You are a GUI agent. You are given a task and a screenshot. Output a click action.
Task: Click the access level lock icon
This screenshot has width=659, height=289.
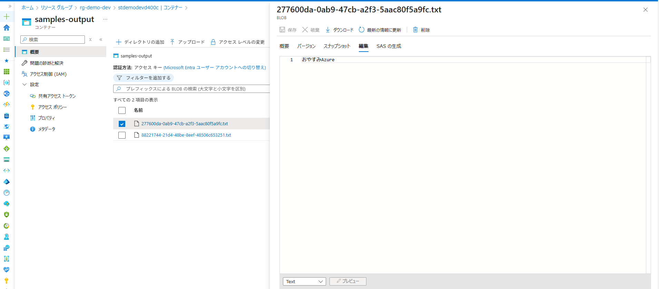coord(213,42)
